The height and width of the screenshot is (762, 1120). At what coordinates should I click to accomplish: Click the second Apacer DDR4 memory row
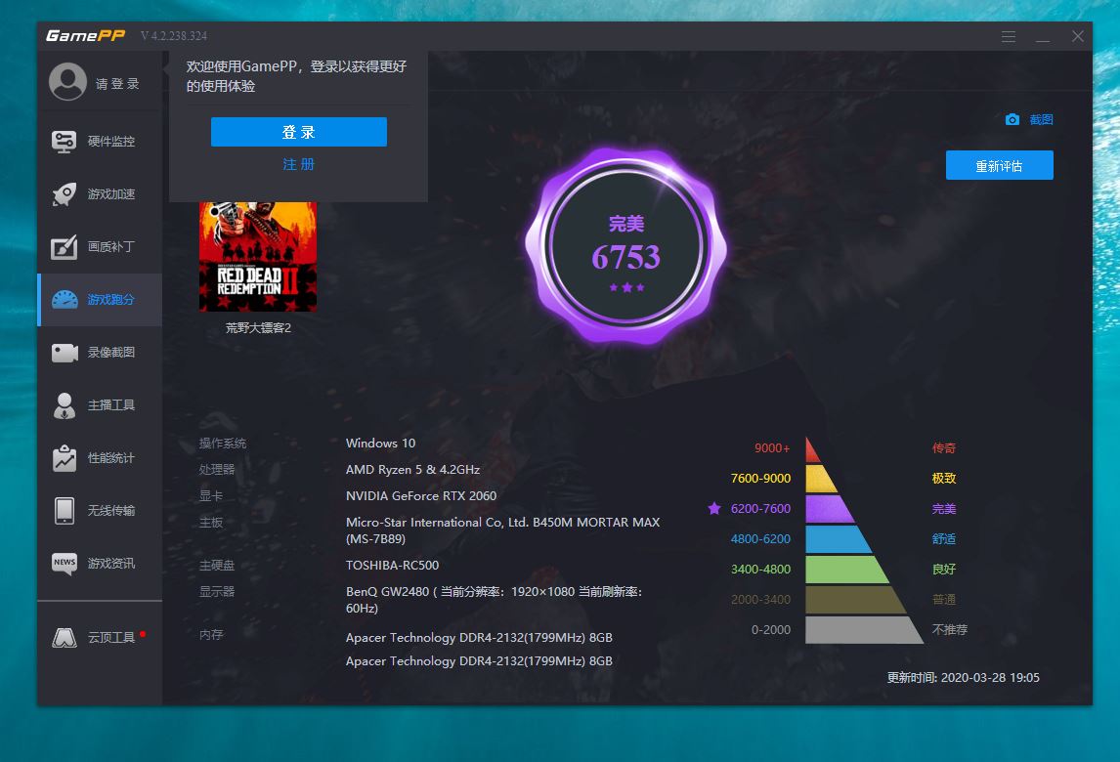(x=479, y=661)
